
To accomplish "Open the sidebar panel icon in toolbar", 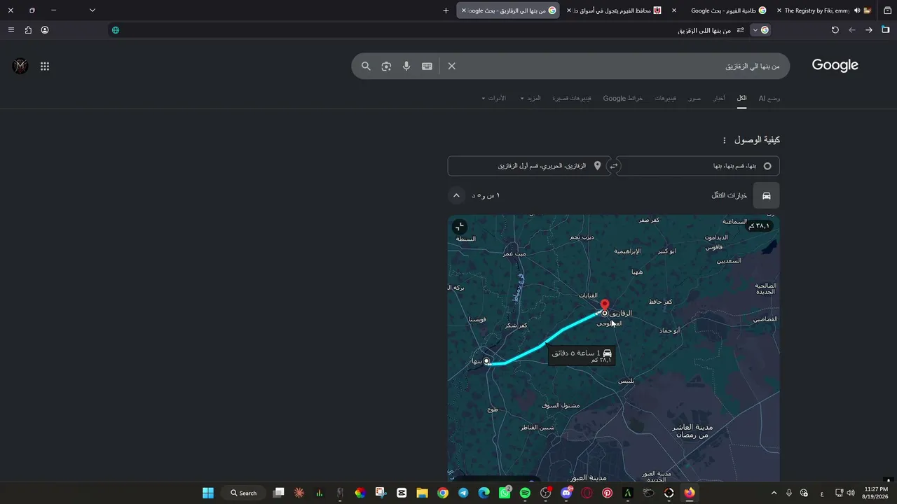I will (886, 30).
